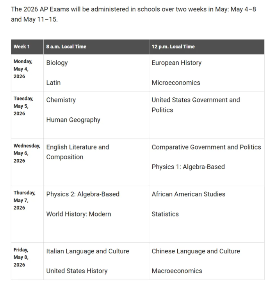This screenshot has width=269, height=285.
Task: Click English Literature and Composition
Action: (77, 152)
